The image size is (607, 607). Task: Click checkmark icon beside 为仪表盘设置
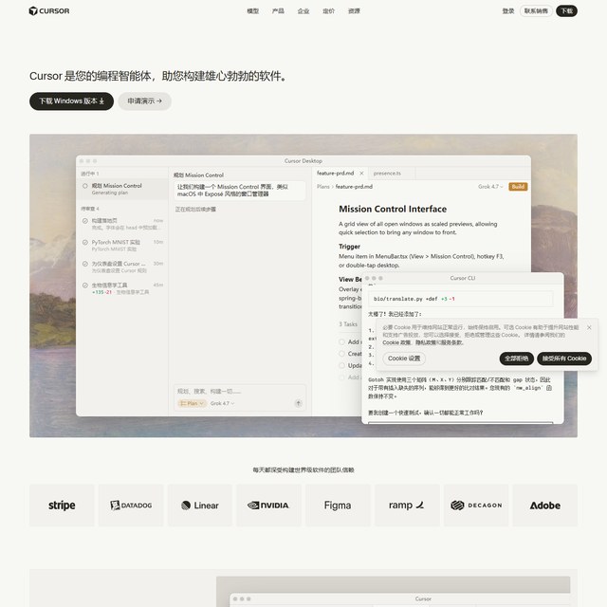point(84,264)
